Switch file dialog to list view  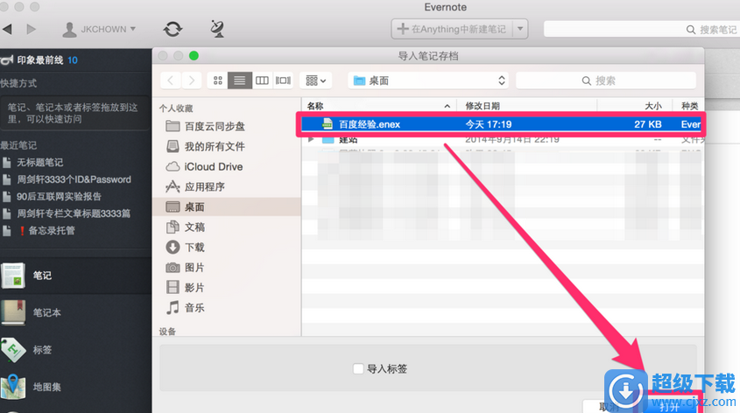coord(240,80)
